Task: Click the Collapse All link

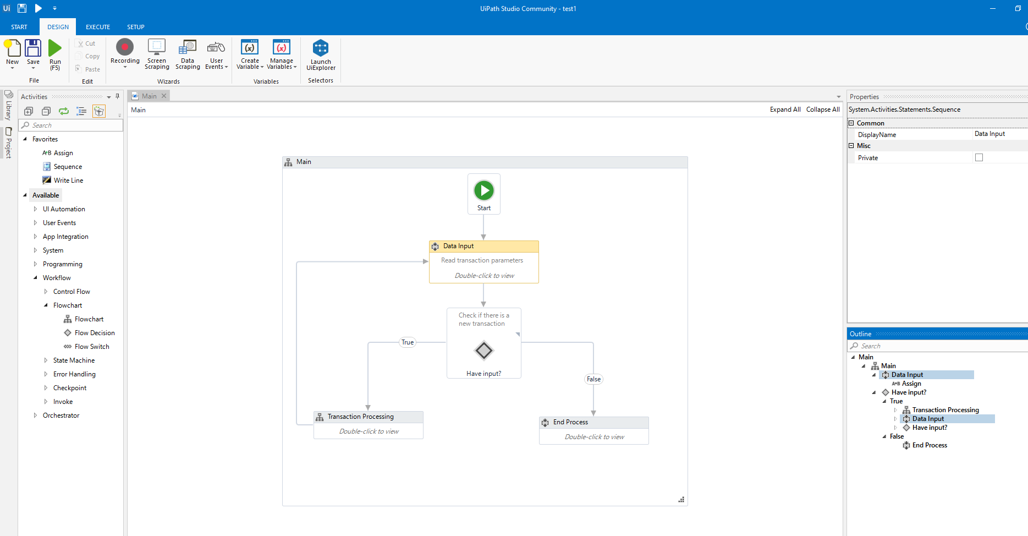Action: tap(823, 110)
